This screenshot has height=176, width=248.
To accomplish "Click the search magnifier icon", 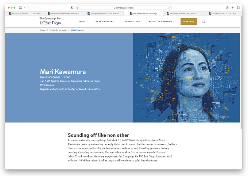I will (x=203, y=21).
